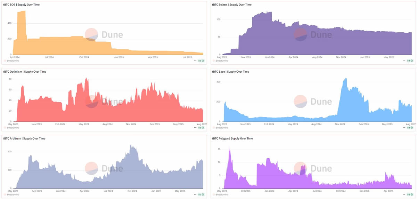Viewport: 417px width, 199px height.
Task: Open three-dot menu on tBTC Polygon chart
Action: (404, 194)
